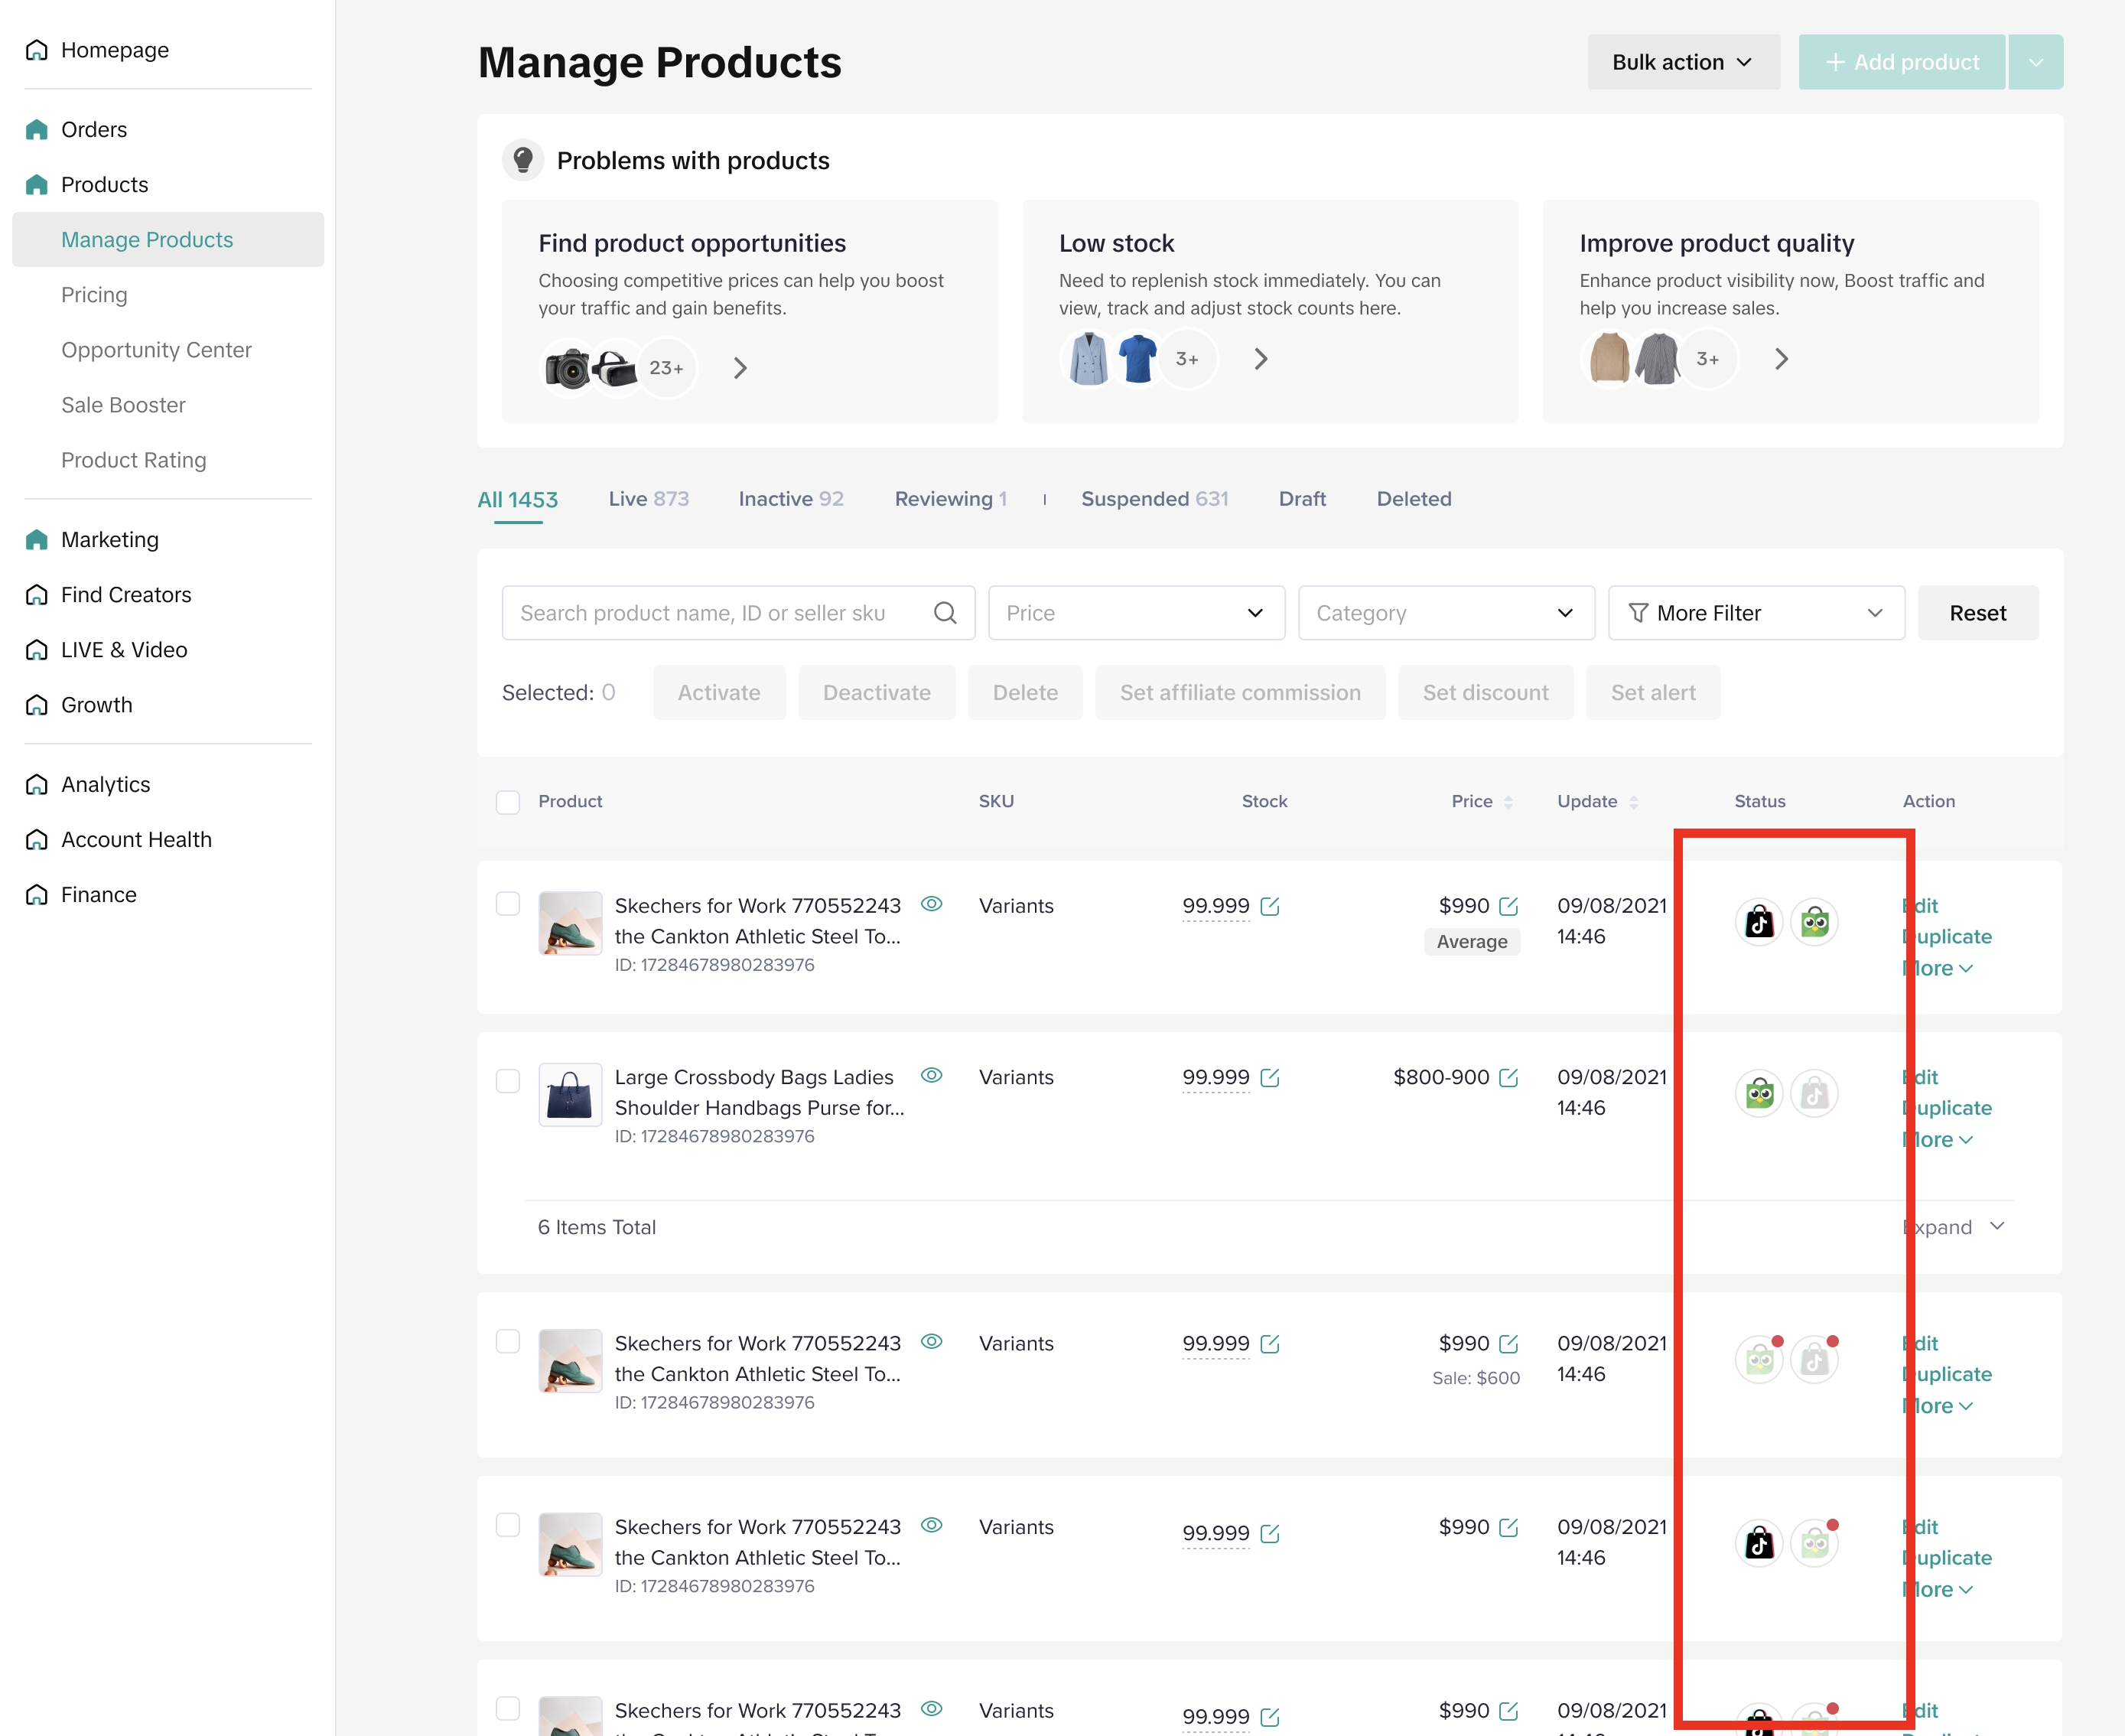Click TikTok status icon on first product

[x=1758, y=922]
